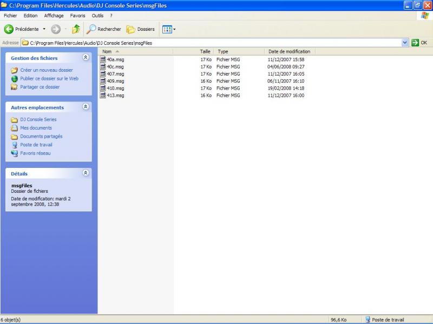433x324 pixels.
Task: Go up one folder level icon
Action: 76,29
